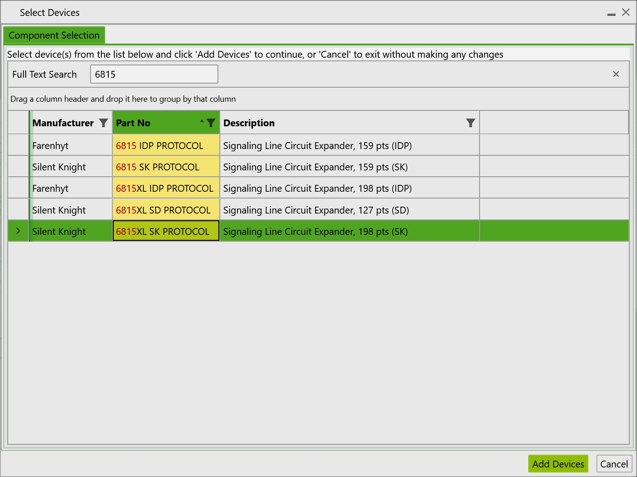Select the 6815 SK PROTOCOL part cell
The height and width of the screenshot is (477, 637).
pos(166,167)
